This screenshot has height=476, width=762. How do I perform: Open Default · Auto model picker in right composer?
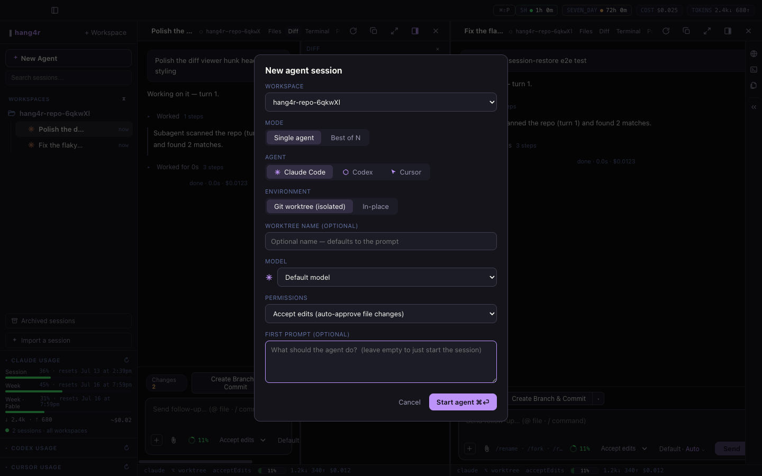point(682,449)
